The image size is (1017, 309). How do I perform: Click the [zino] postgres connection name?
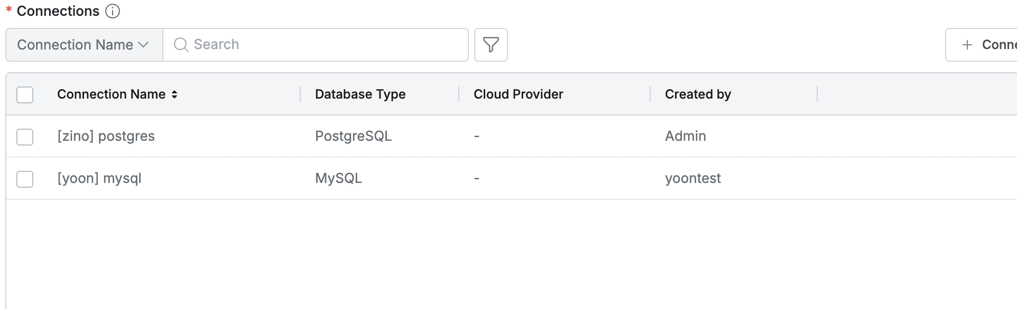pyautogui.click(x=106, y=136)
